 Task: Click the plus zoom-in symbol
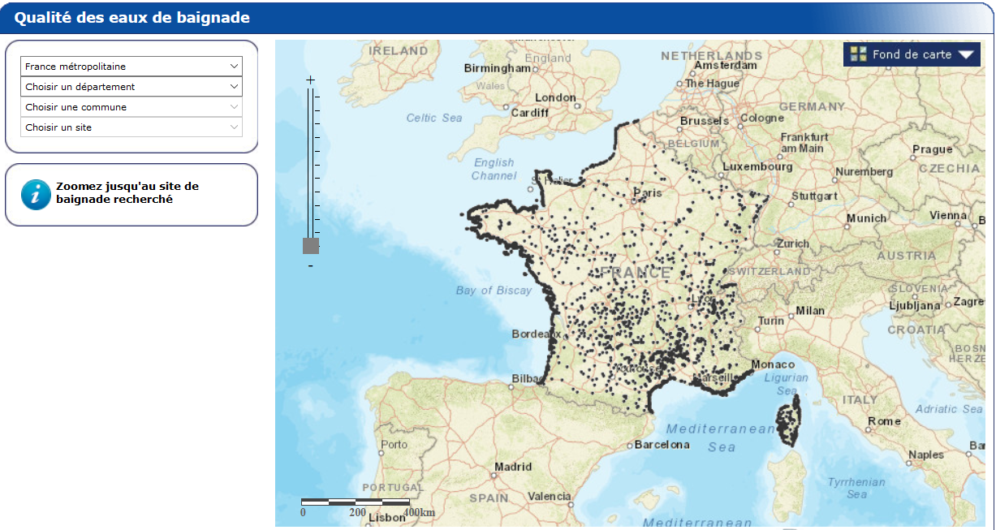point(310,80)
